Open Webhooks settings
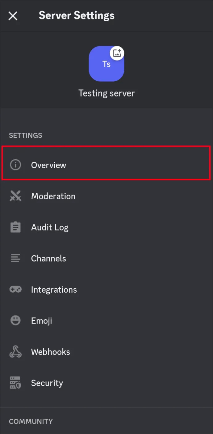213x434 pixels. click(106, 352)
